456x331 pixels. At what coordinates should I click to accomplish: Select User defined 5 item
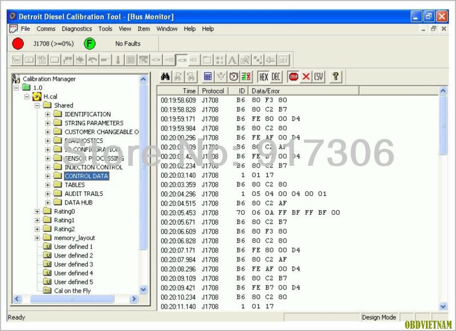point(74,282)
